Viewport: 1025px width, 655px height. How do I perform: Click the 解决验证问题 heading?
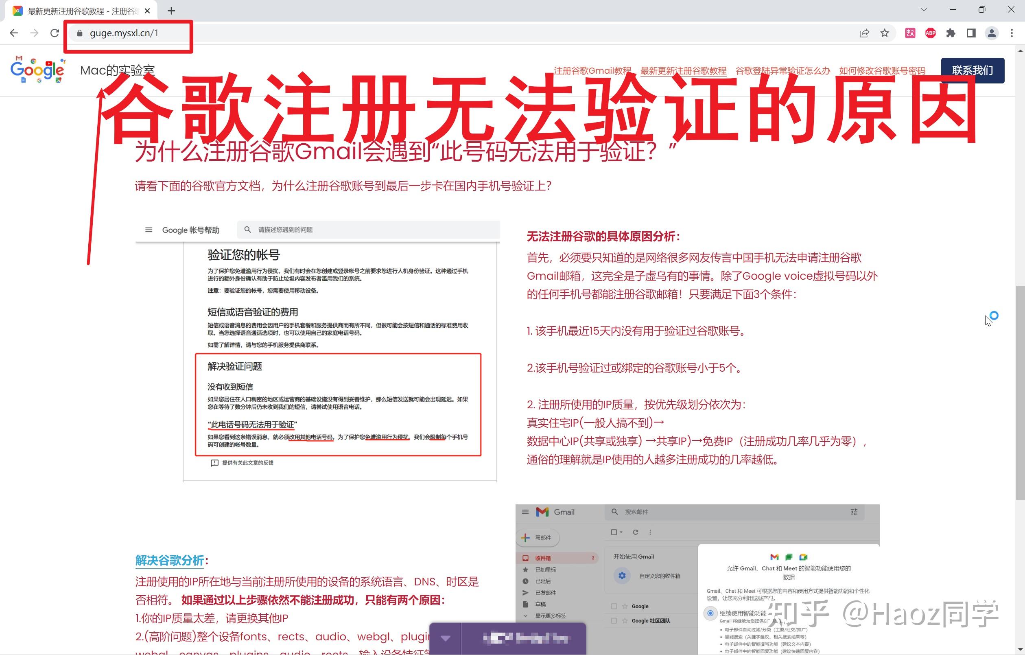(x=234, y=366)
